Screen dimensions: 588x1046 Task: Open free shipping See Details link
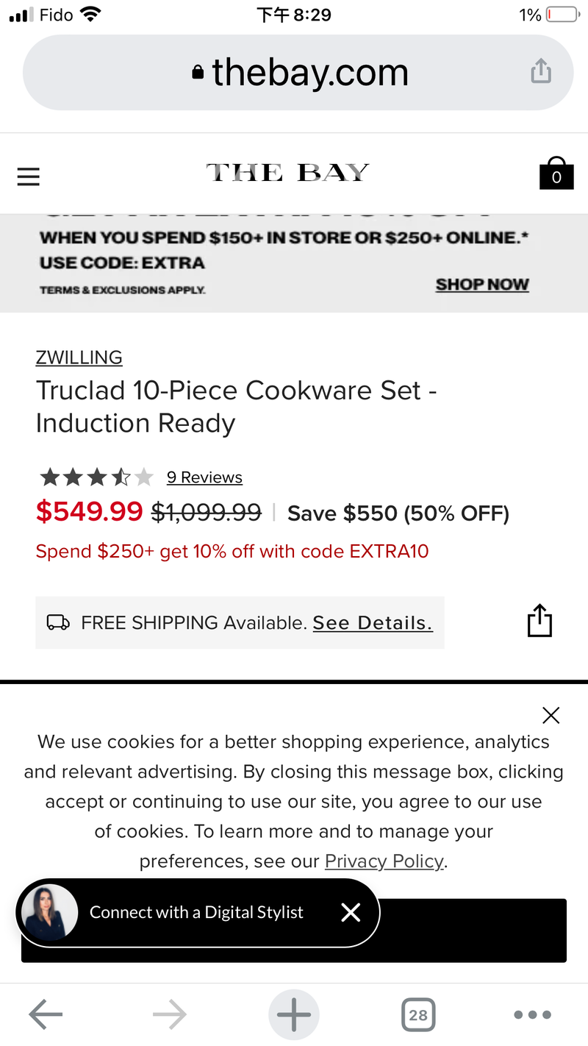click(x=373, y=623)
